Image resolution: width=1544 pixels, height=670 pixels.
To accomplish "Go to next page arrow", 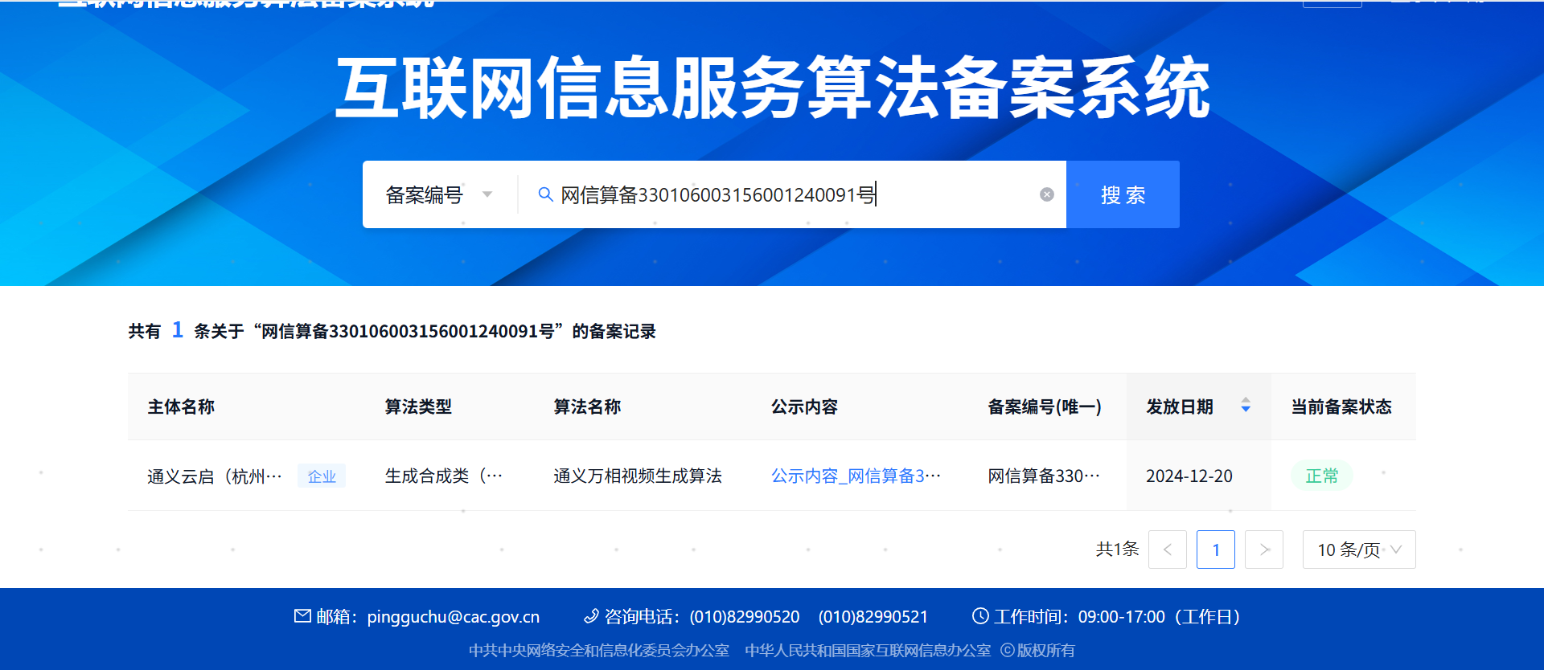I will (x=1264, y=549).
